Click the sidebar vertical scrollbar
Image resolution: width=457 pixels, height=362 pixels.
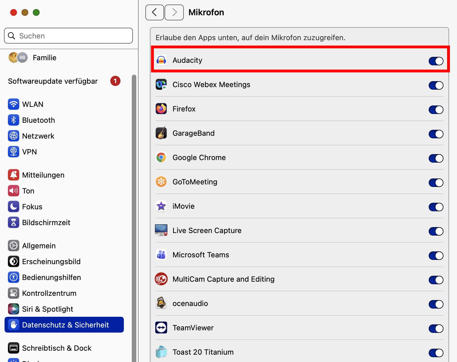pos(134,198)
